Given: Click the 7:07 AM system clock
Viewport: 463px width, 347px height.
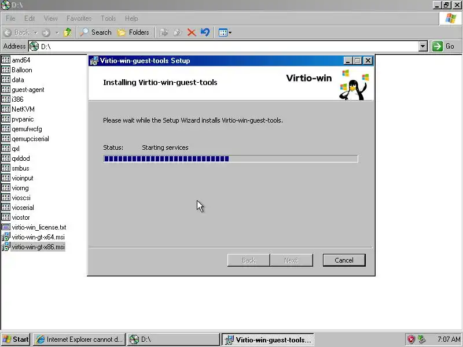Looking at the screenshot, I should 449,339.
